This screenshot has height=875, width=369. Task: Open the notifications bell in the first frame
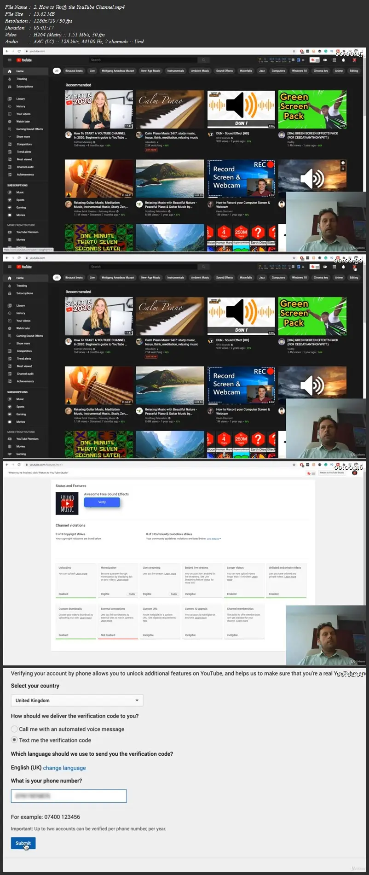point(343,60)
